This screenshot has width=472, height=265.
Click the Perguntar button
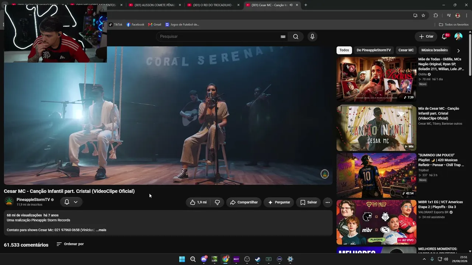point(279,202)
